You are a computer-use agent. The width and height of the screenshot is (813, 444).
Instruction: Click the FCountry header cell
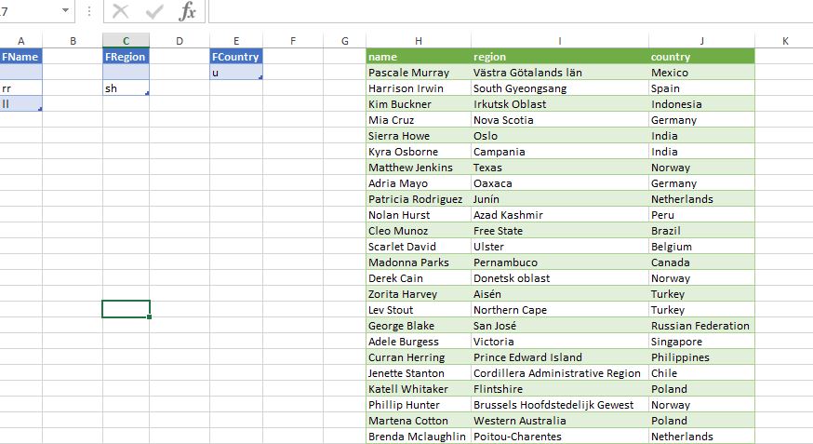coord(236,57)
